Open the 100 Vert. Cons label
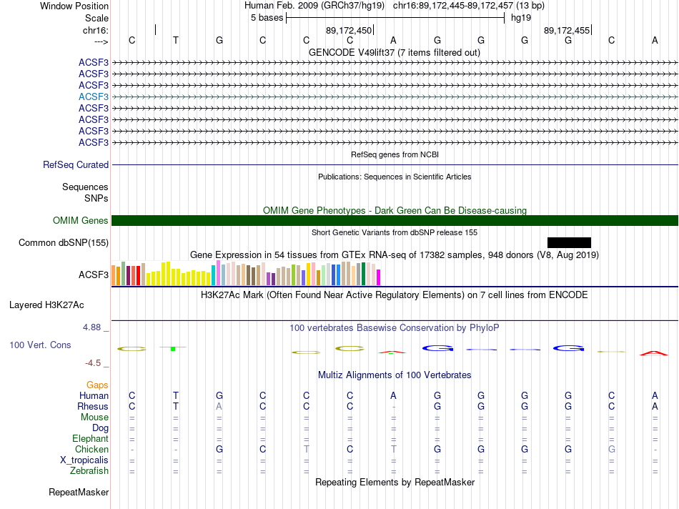Viewport: 679px width, 509px height. coord(40,345)
